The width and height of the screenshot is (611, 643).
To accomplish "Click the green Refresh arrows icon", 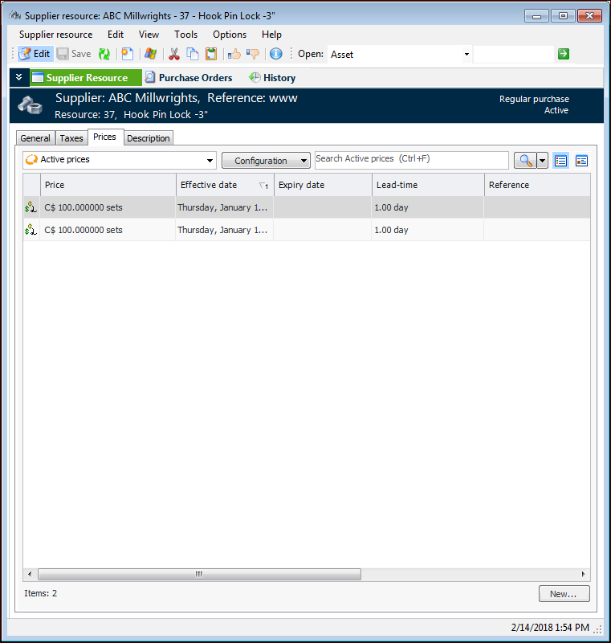I will click(104, 54).
